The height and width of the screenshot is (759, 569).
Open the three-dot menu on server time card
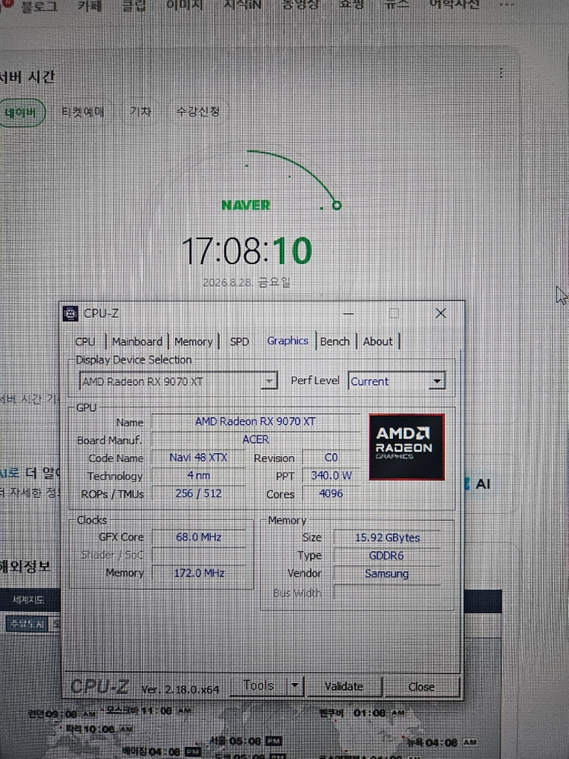click(501, 73)
